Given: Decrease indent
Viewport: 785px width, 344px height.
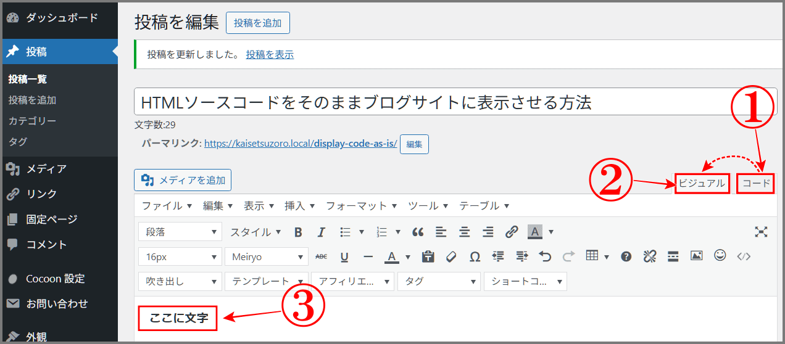Looking at the screenshot, I should 498,256.
